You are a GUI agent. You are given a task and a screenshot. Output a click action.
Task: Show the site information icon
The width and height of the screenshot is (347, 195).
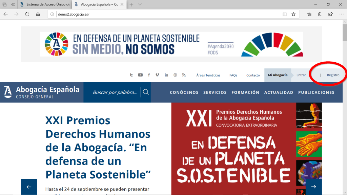click(x=52, y=14)
